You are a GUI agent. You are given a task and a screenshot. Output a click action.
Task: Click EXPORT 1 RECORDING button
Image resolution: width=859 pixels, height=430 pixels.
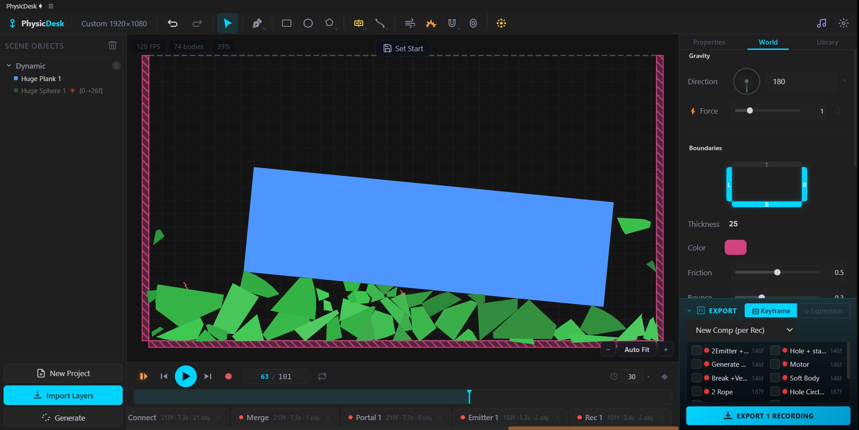tap(768, 416)
